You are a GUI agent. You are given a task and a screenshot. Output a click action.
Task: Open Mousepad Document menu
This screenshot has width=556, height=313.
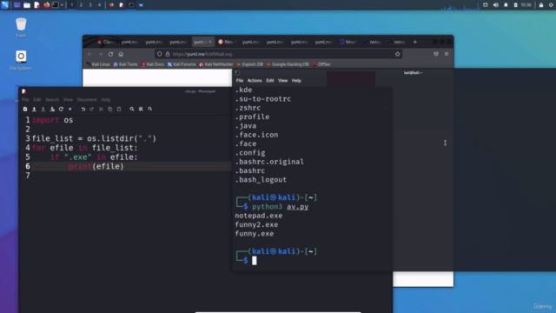87,100
